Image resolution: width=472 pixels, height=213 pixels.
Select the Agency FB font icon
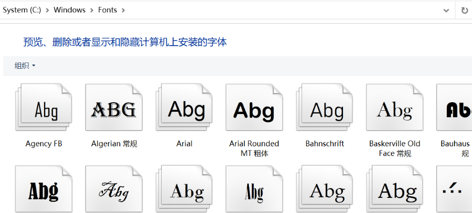click(44, 107)
